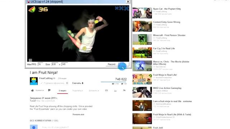The height and width of the screenshot is (129, 230).
Task: Open the 'Fruit Jedi' video title
Action: point(158,128)
